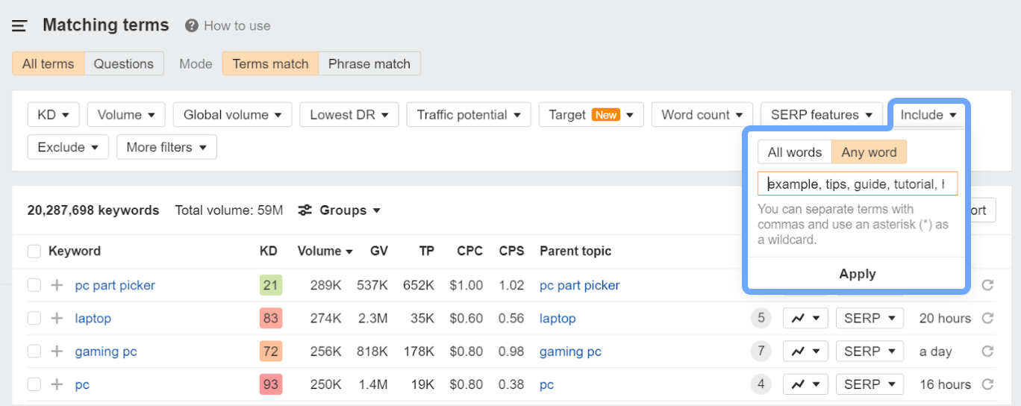Click plus icon beside gaming pc keyword
The height and width of the screenshot is (406, 1021).
pyautogui.click(x=57, y=352)
